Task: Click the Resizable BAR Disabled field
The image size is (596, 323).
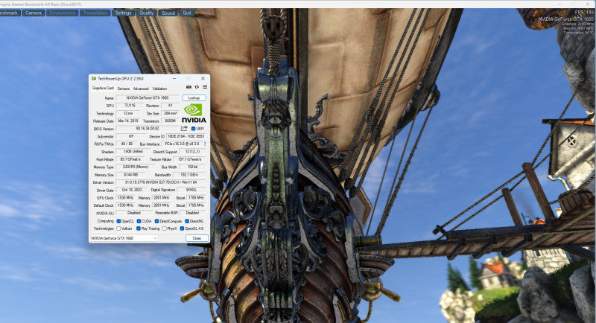Action: pyautogui.click(x=192, y=213)
